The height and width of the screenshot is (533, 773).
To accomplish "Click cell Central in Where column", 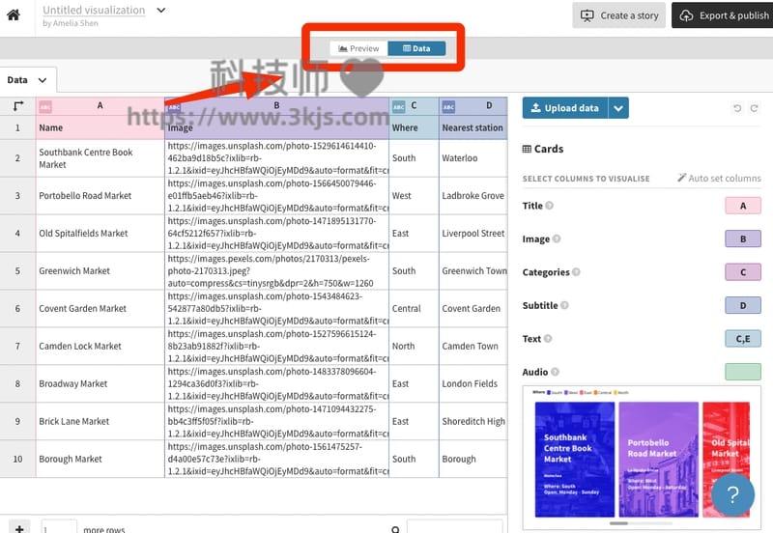I will [414, 308].
